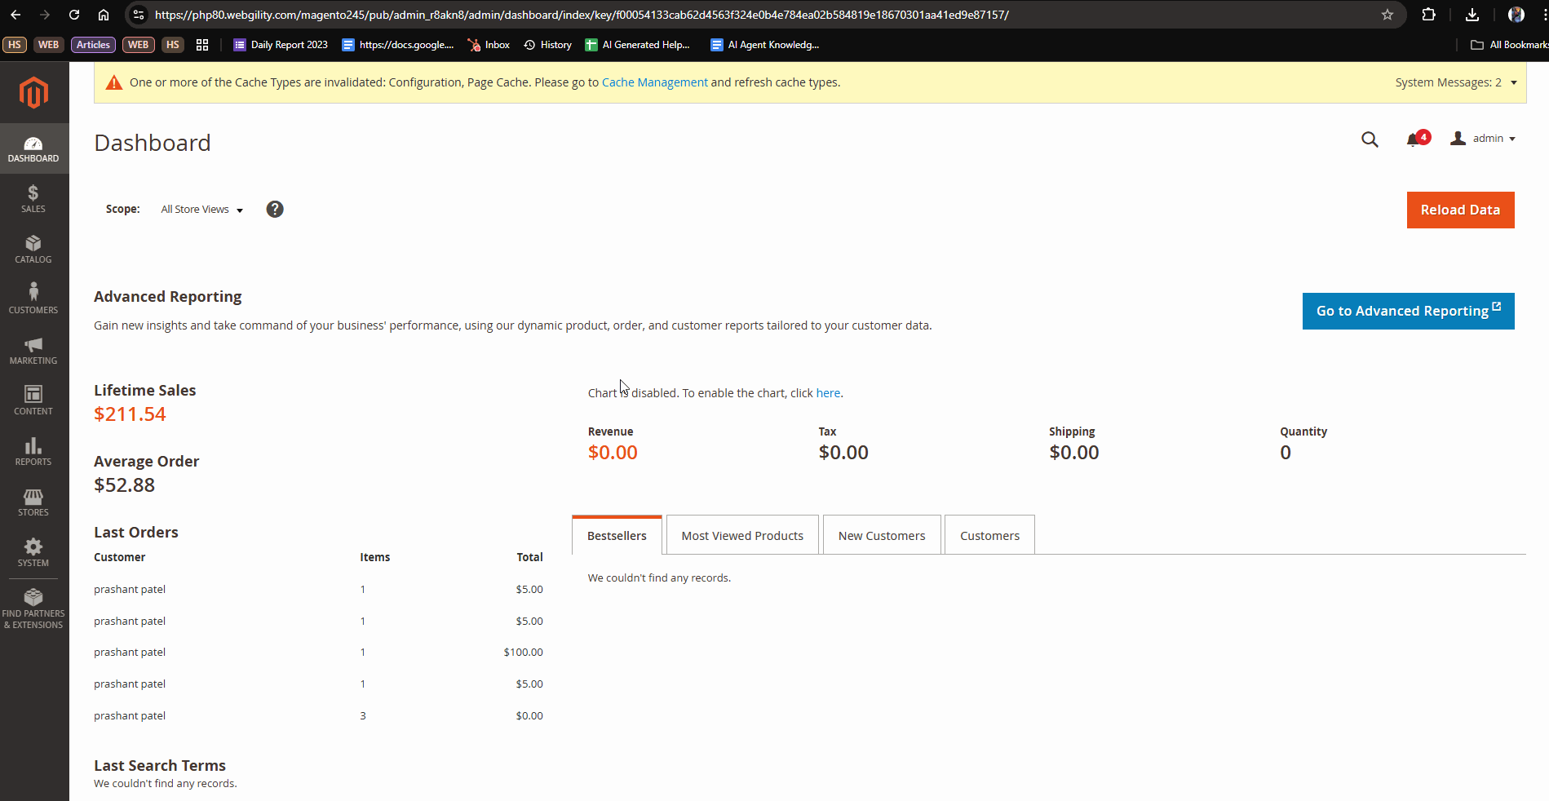Click 'here' link to enable chart
The image size is (1549, 801).
(827, 393)
